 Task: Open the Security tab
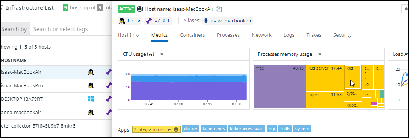click(x=342, y=35)
